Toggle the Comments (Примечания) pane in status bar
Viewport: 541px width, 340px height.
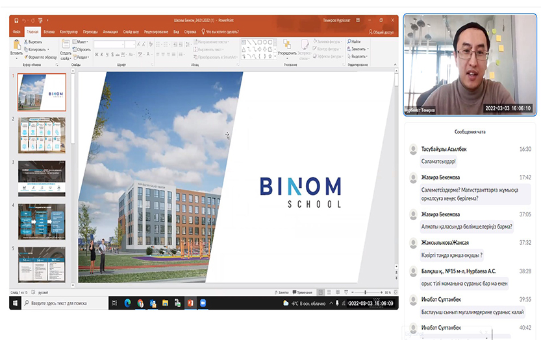tap(299, 292)
